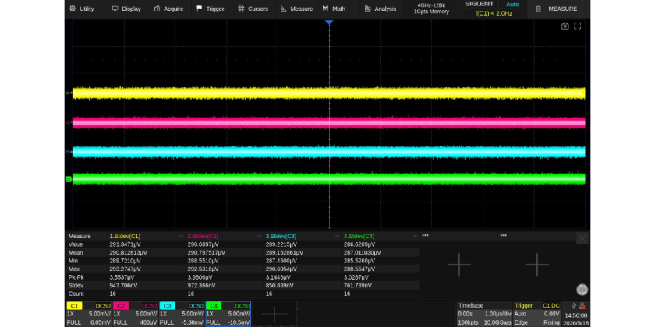Open the Timebase settings box

tap(484, 314)
